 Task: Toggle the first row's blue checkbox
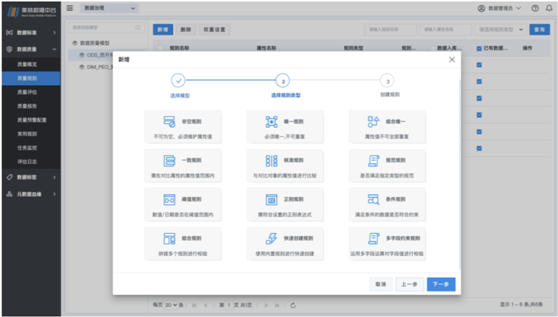[x=479, y=64]
